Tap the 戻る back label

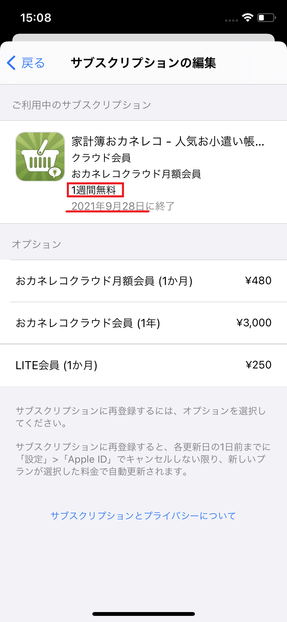[x=33, y=63]
